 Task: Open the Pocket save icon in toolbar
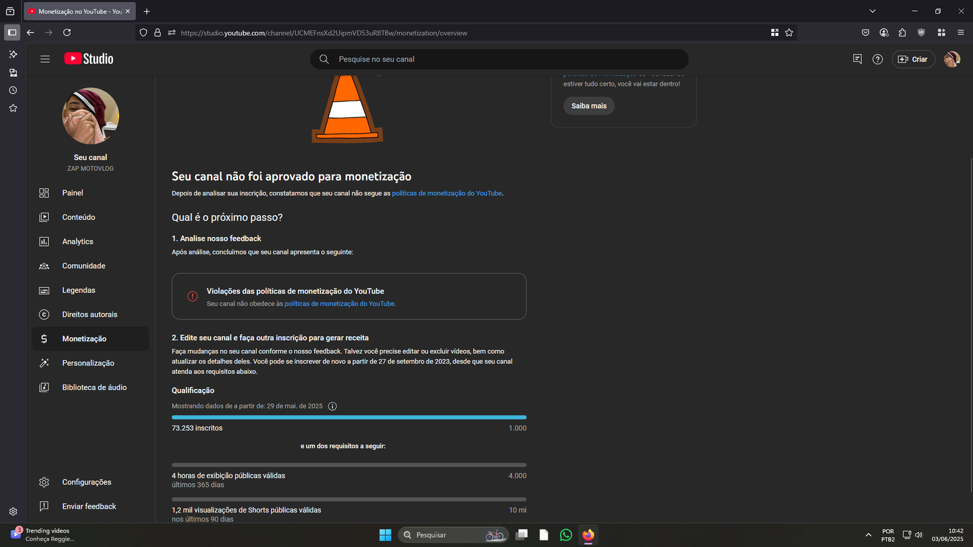pyautogui.click(x=865, y=33)
